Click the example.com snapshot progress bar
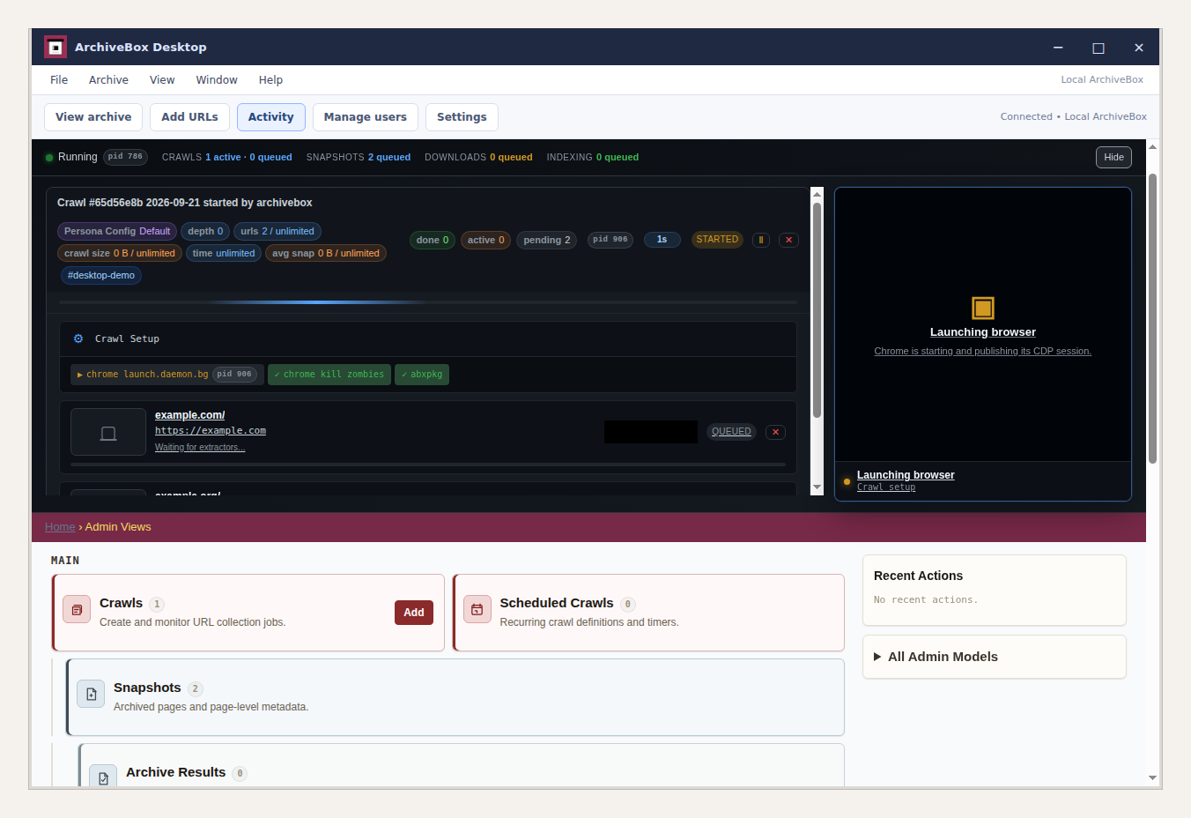The width and height of the screenshot is (1191, 818). (428, 465)
